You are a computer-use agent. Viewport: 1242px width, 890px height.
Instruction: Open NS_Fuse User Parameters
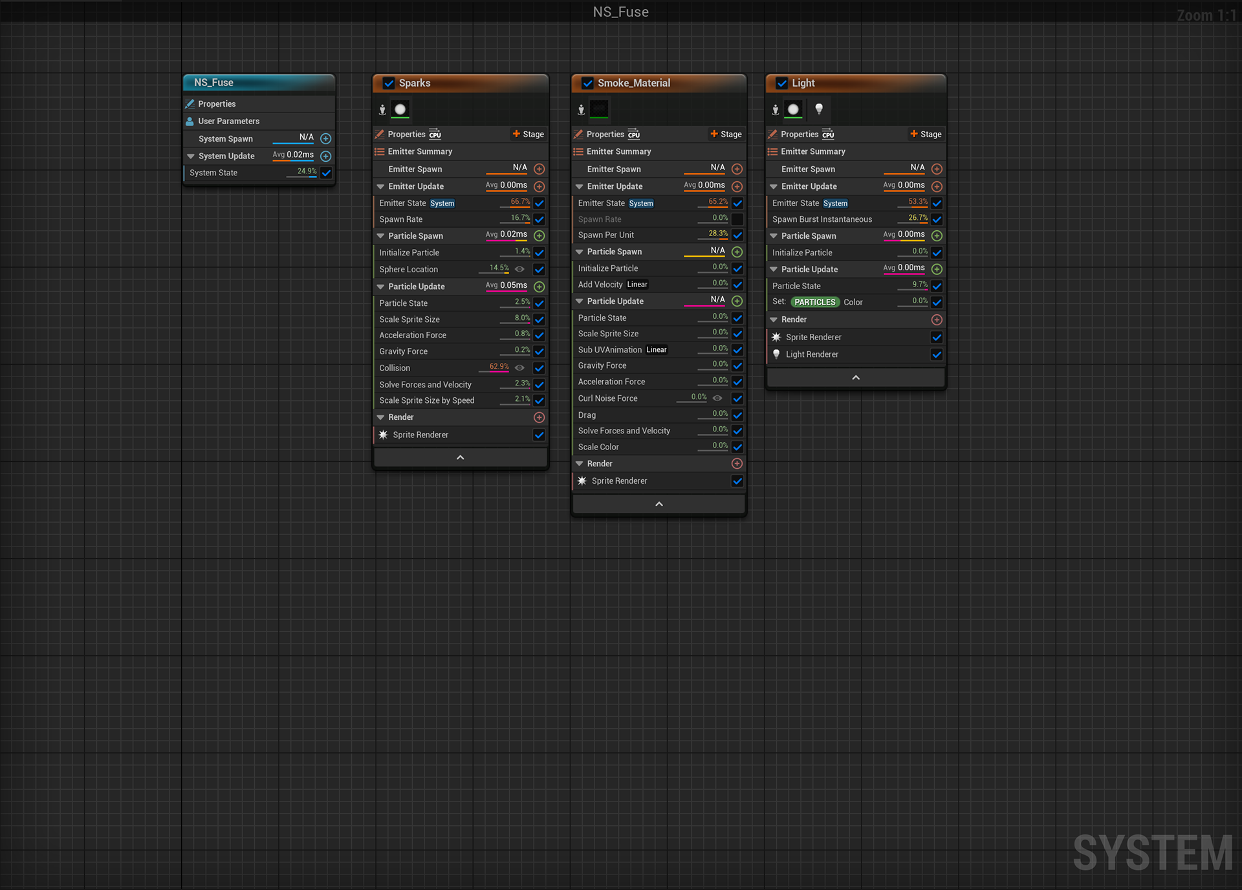[x=259, y=121]
